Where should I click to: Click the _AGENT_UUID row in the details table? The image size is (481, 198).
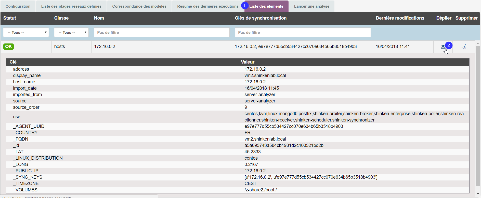pos(29,126)
